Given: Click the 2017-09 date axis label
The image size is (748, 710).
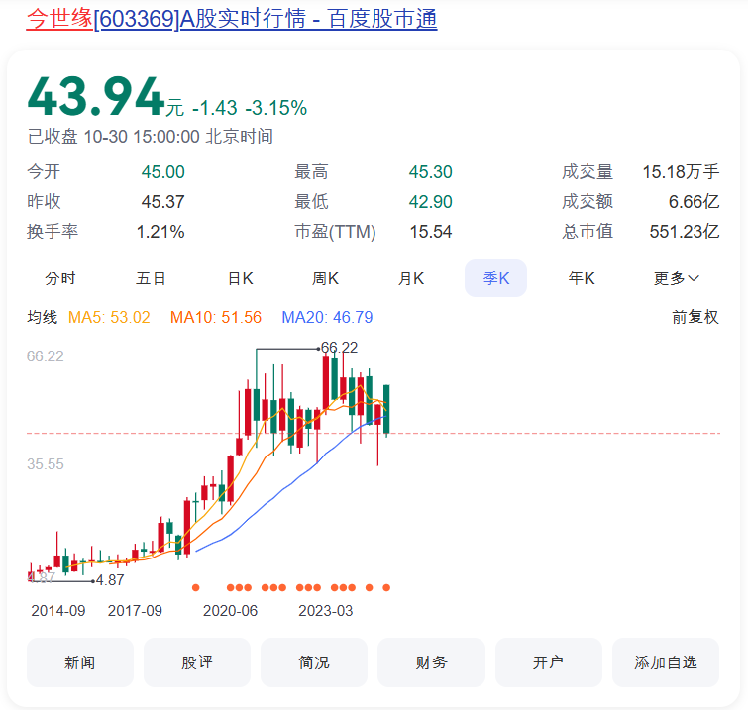Looking at the screenshot, I should 135,611.
